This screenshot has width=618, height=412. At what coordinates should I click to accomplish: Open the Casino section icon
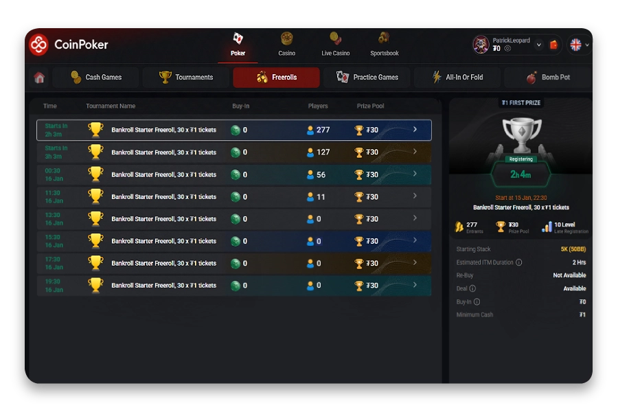(x=286, y=39)
